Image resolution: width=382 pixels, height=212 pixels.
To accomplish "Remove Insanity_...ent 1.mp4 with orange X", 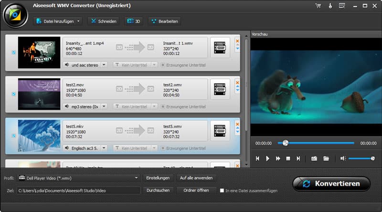I will coord(237,41).
